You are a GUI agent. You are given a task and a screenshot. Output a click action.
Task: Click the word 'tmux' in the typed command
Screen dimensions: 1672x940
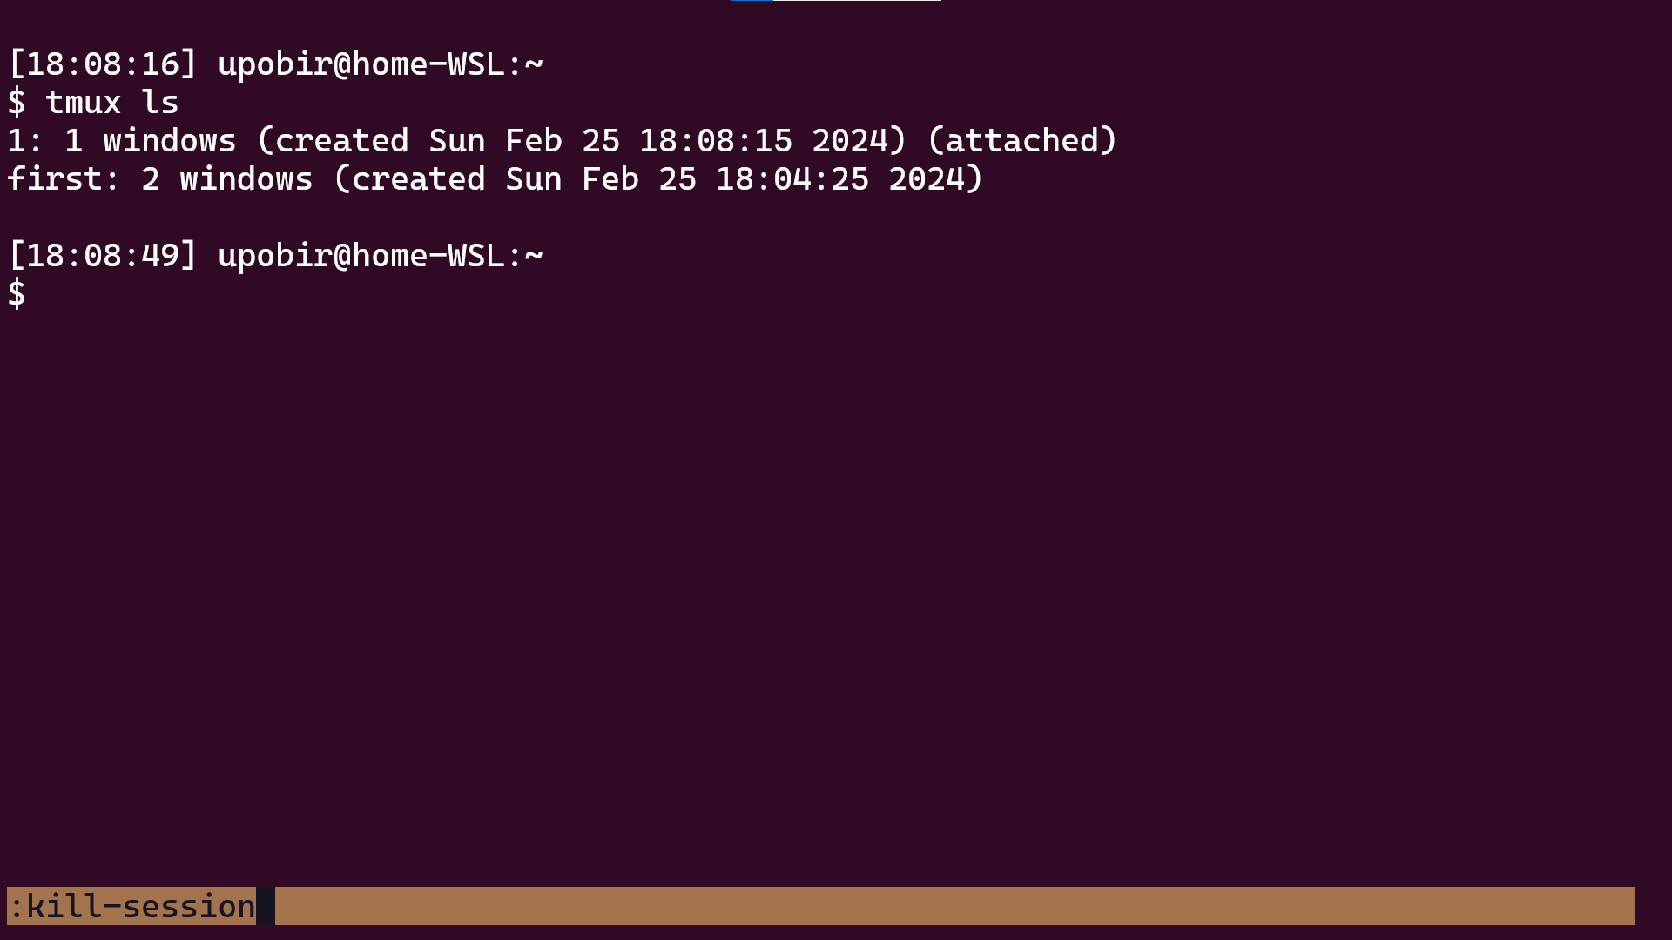(x=83, y=103)
